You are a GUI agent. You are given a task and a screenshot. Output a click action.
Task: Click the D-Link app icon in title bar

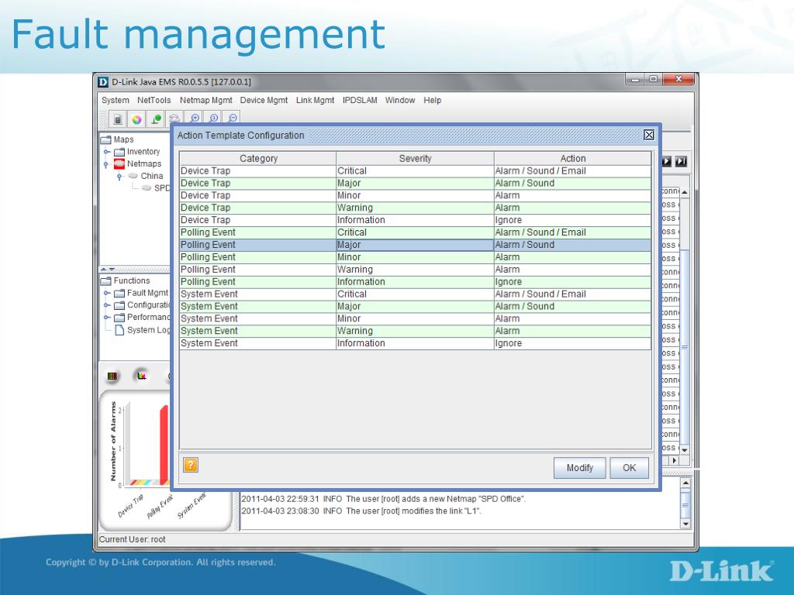(103, 82)
